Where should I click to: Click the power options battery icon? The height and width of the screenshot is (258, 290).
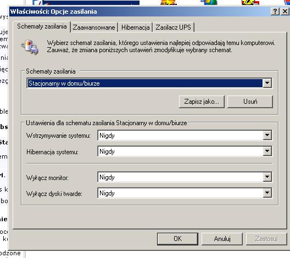coord(30,47)
